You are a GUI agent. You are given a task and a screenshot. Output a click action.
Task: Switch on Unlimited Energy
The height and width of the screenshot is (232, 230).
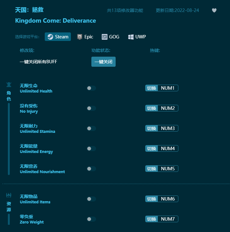(91, 149)
